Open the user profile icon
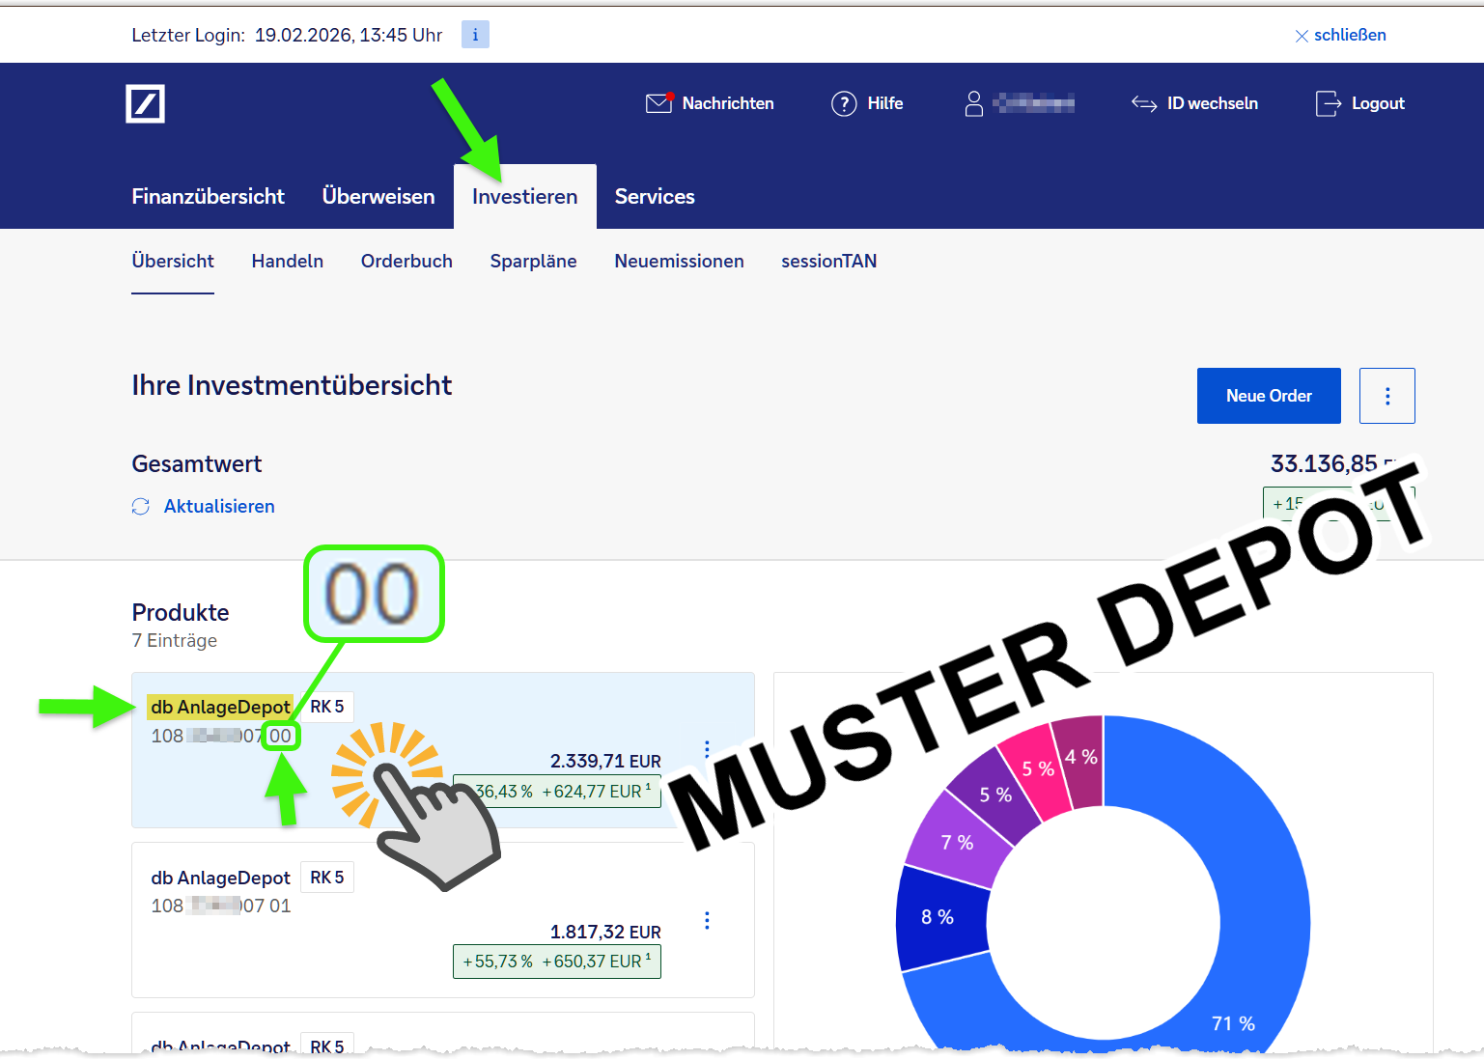 pos(974,103)
